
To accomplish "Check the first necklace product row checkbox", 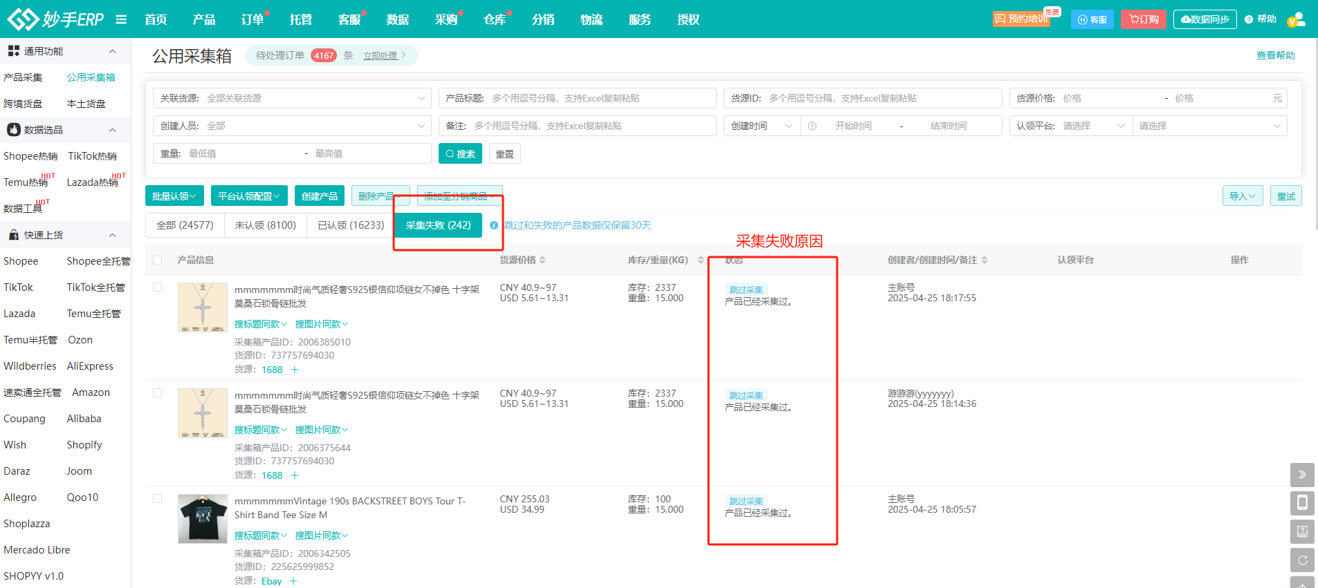I will click(x=158, y=287).
